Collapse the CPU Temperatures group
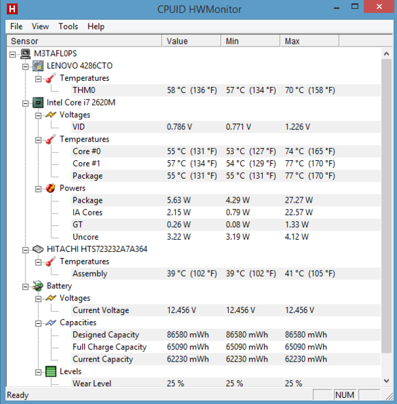397x404 pixels. pos(38,140)
